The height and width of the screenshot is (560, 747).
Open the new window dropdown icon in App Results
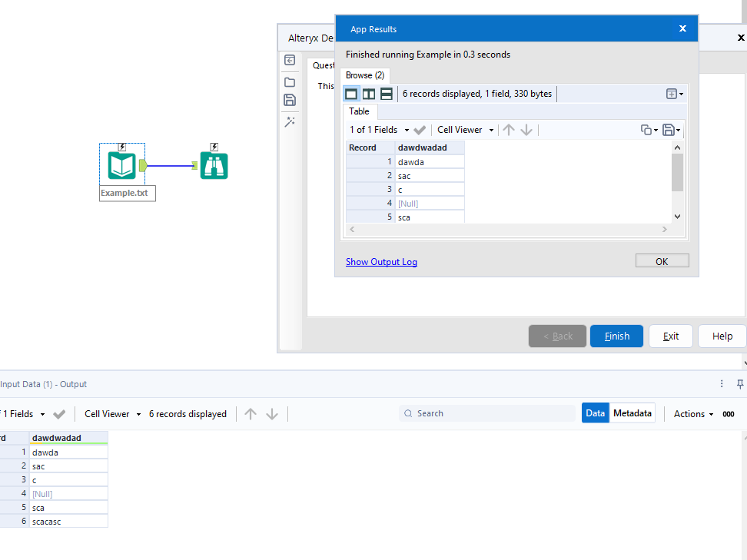click(675, 94)
